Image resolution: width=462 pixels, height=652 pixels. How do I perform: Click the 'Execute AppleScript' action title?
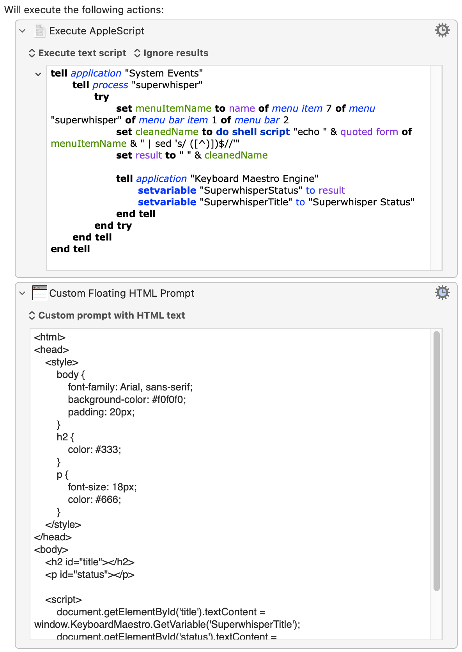(x=97, y=31)
